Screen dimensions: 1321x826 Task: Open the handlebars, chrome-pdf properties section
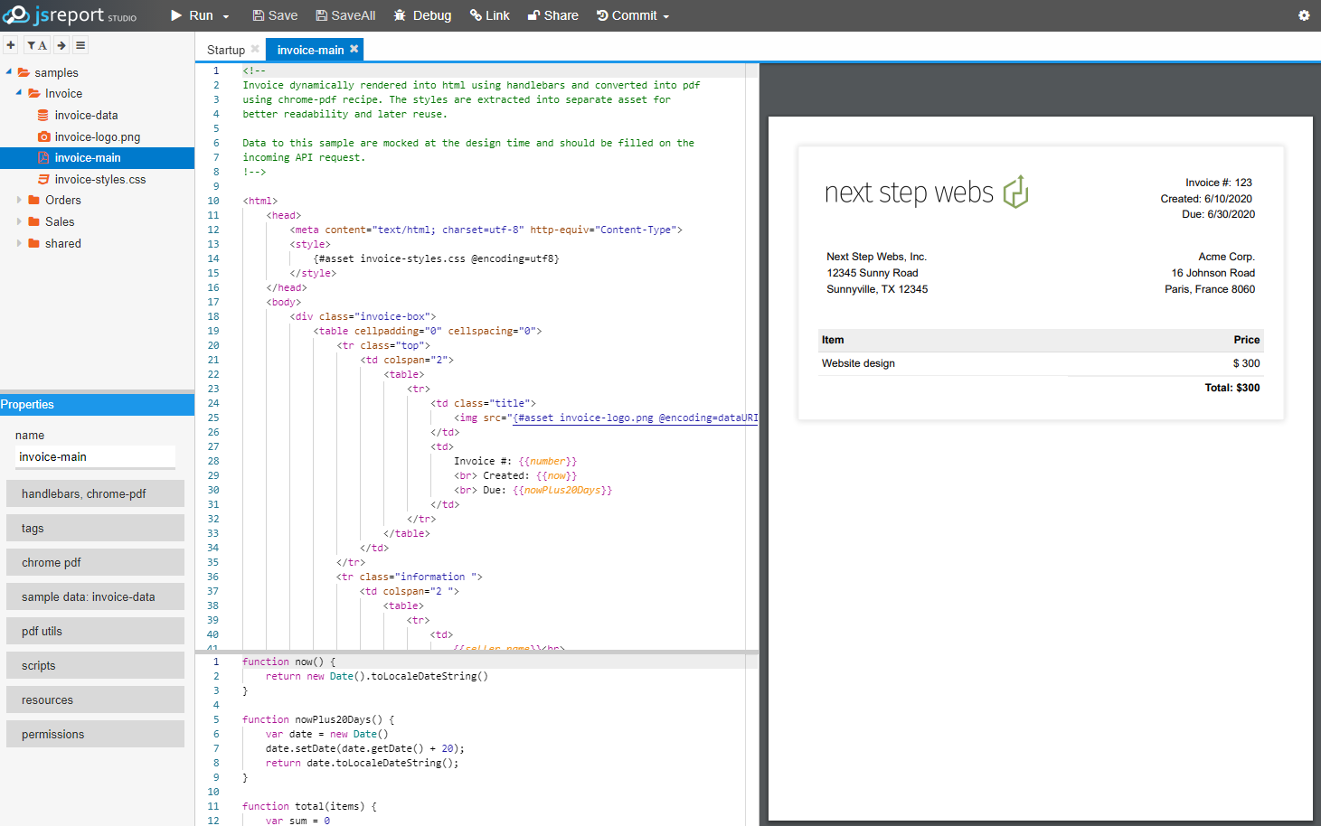95,493
